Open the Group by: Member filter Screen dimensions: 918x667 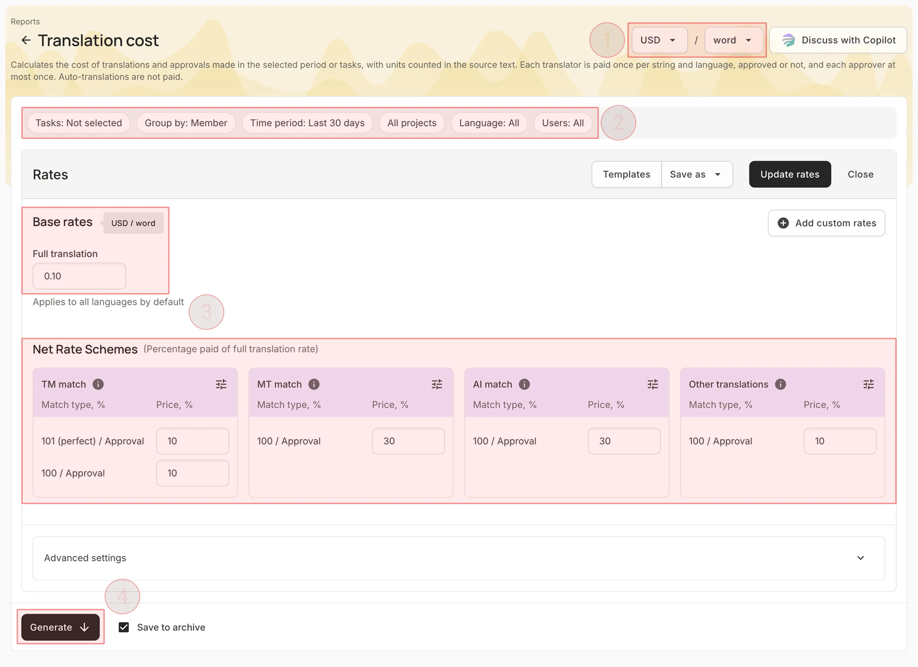point(186,123)
